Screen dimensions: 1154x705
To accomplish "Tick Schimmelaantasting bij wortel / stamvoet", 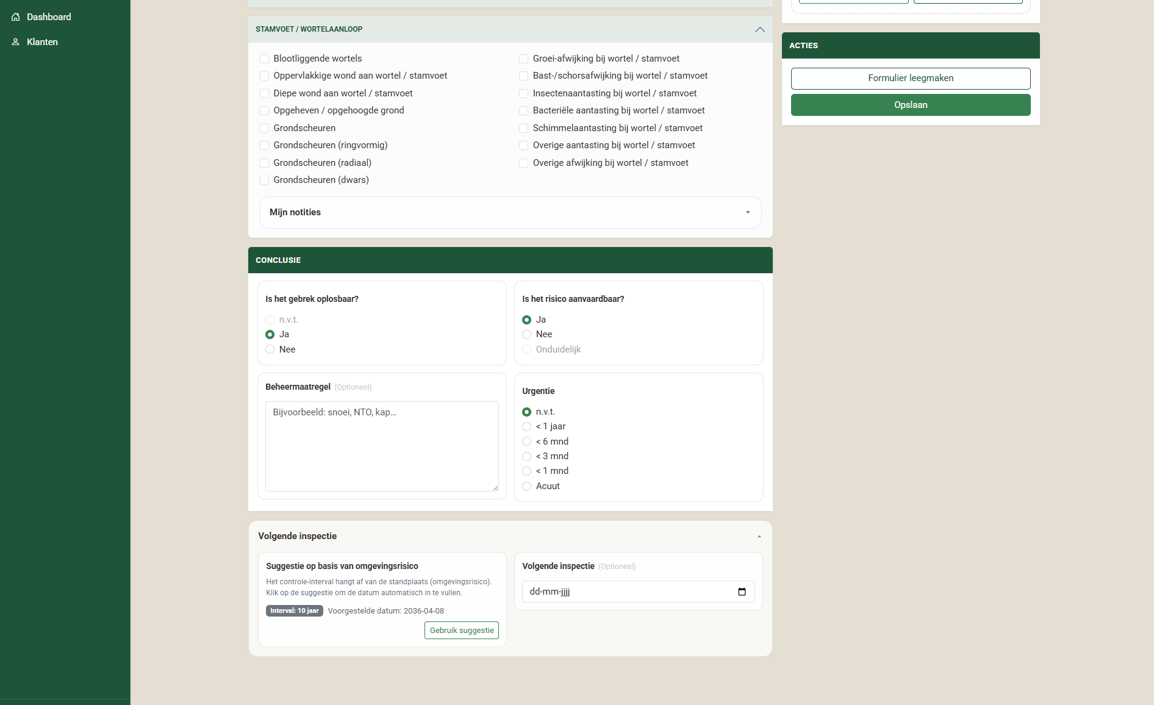I will pyautogui.click(x=523, y=128).
